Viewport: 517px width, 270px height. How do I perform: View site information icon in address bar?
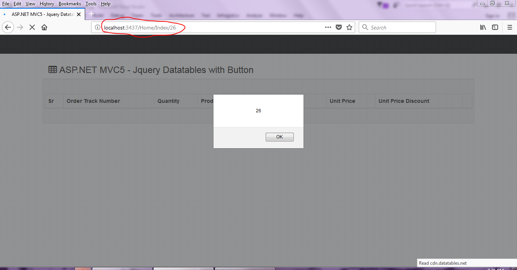pyautogui.click(x=98, y=27)
